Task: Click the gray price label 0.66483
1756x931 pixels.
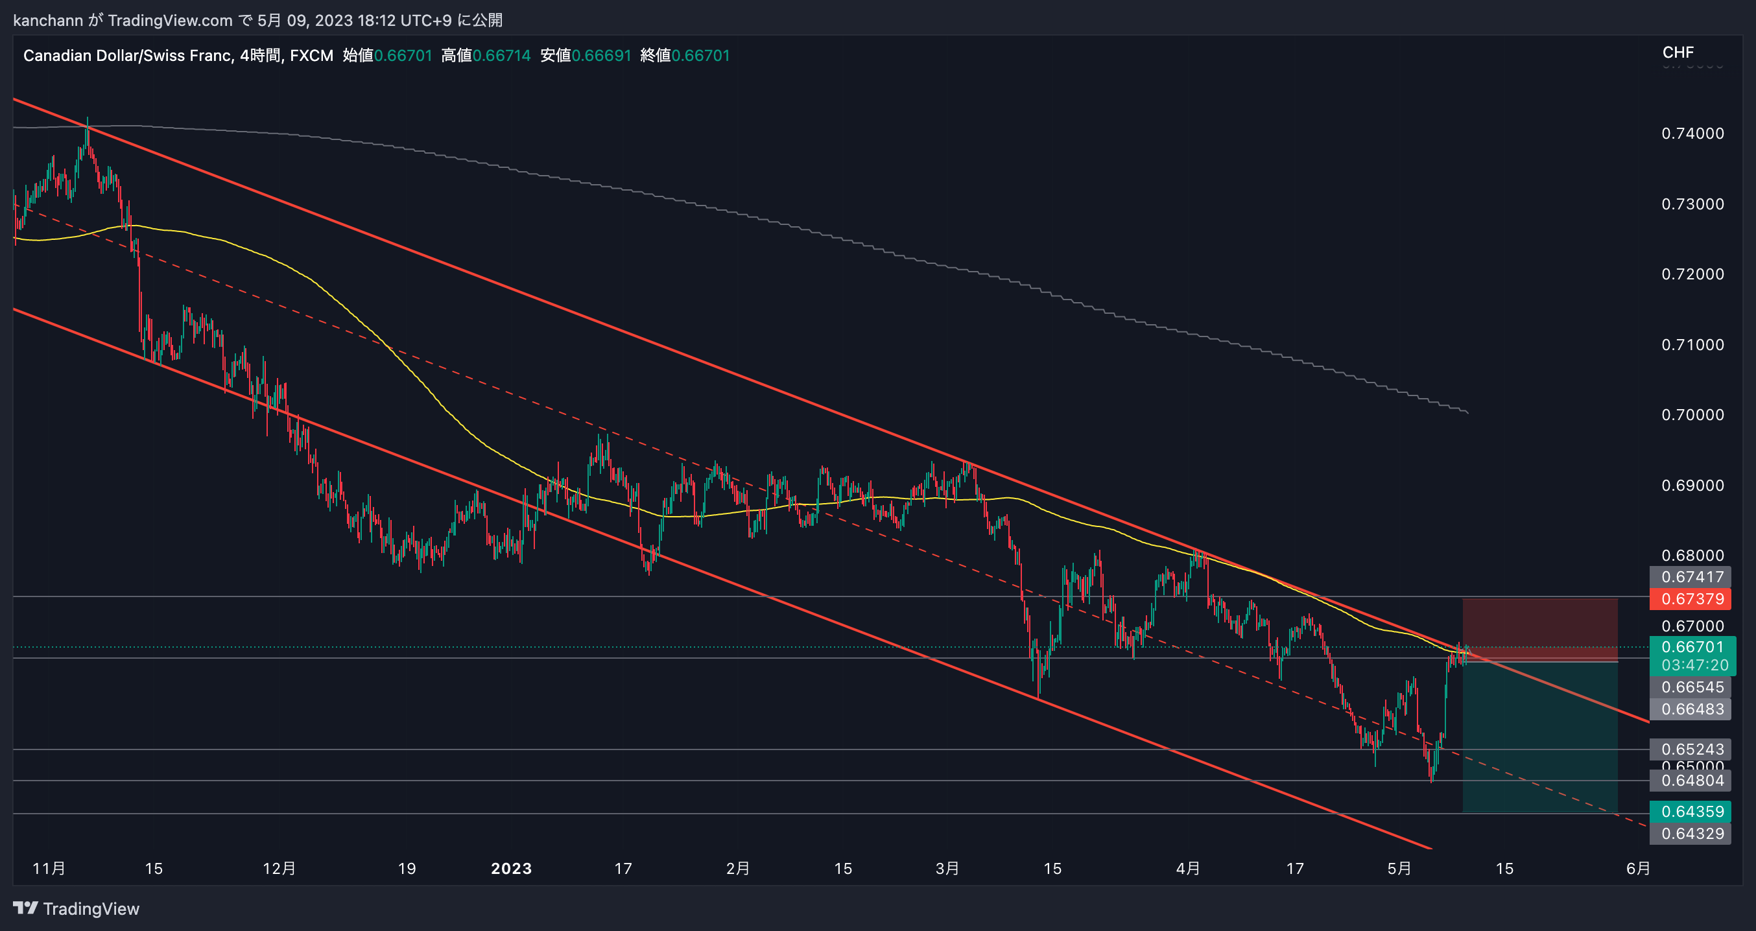Action: tap(1690, 709)
